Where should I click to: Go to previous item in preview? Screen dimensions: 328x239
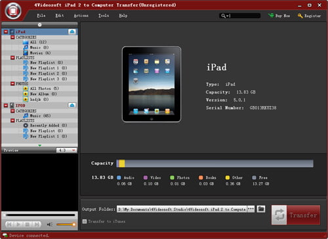click(x=10, y=224)
